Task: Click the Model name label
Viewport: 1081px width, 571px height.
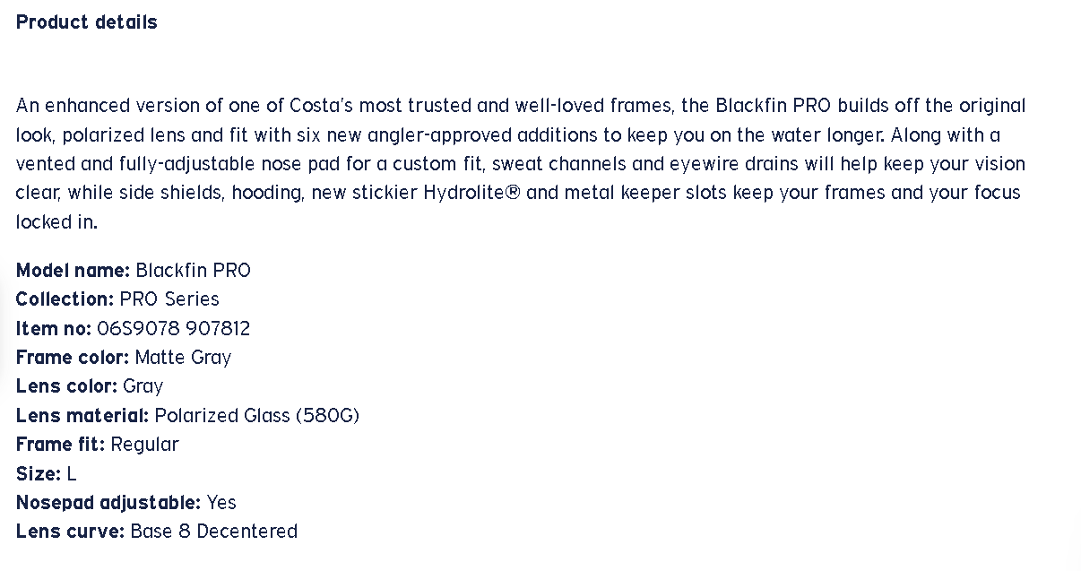Action: [73, 271]
